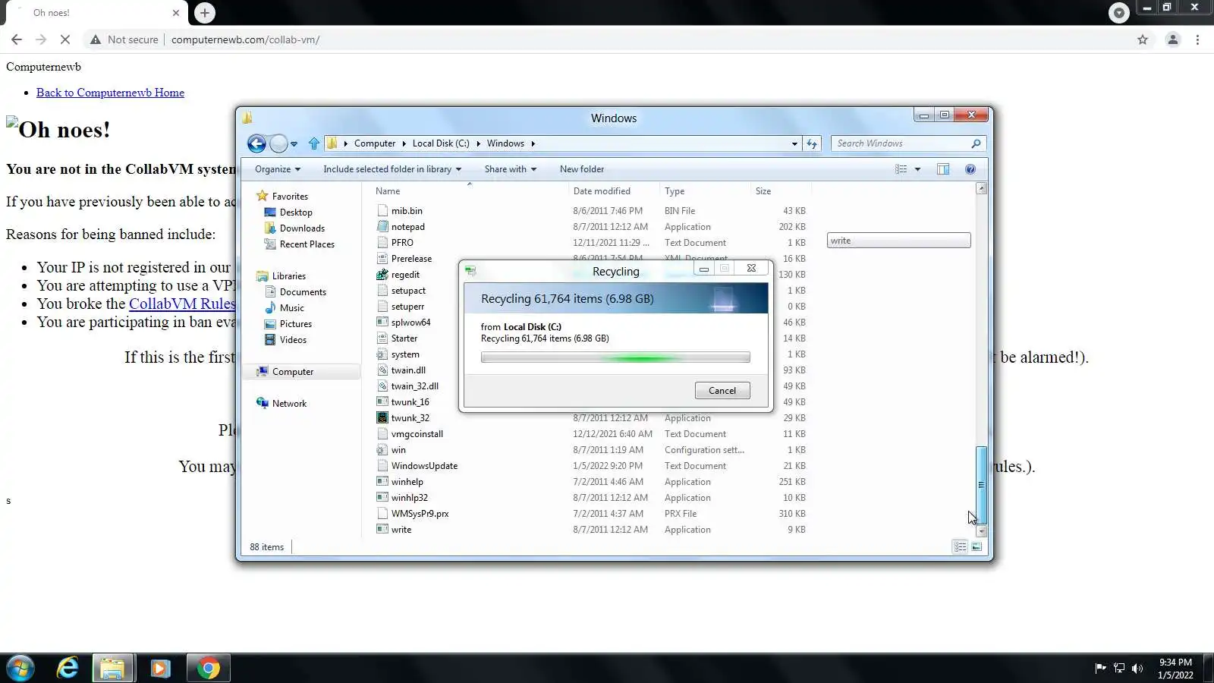Expand the Local Disk (C:) breadcrumb arrow
The height and width of the screenshot is (683, 1214).
(479, 143)
